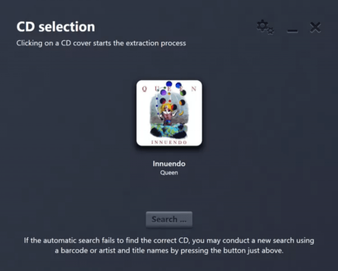Click the ellipsis on the Search button

coord(183,220)
